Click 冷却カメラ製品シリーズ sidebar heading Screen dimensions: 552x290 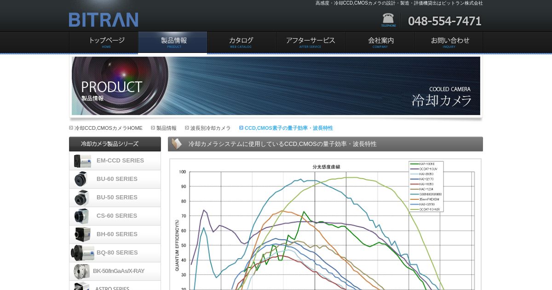point(115,144)
